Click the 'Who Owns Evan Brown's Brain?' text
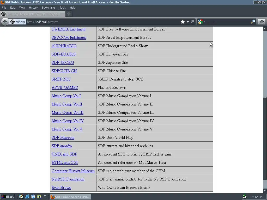Screen dimensions: 267x200 click(124, 187)
